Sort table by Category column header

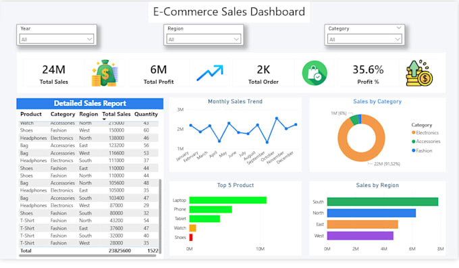click(63, 114)
